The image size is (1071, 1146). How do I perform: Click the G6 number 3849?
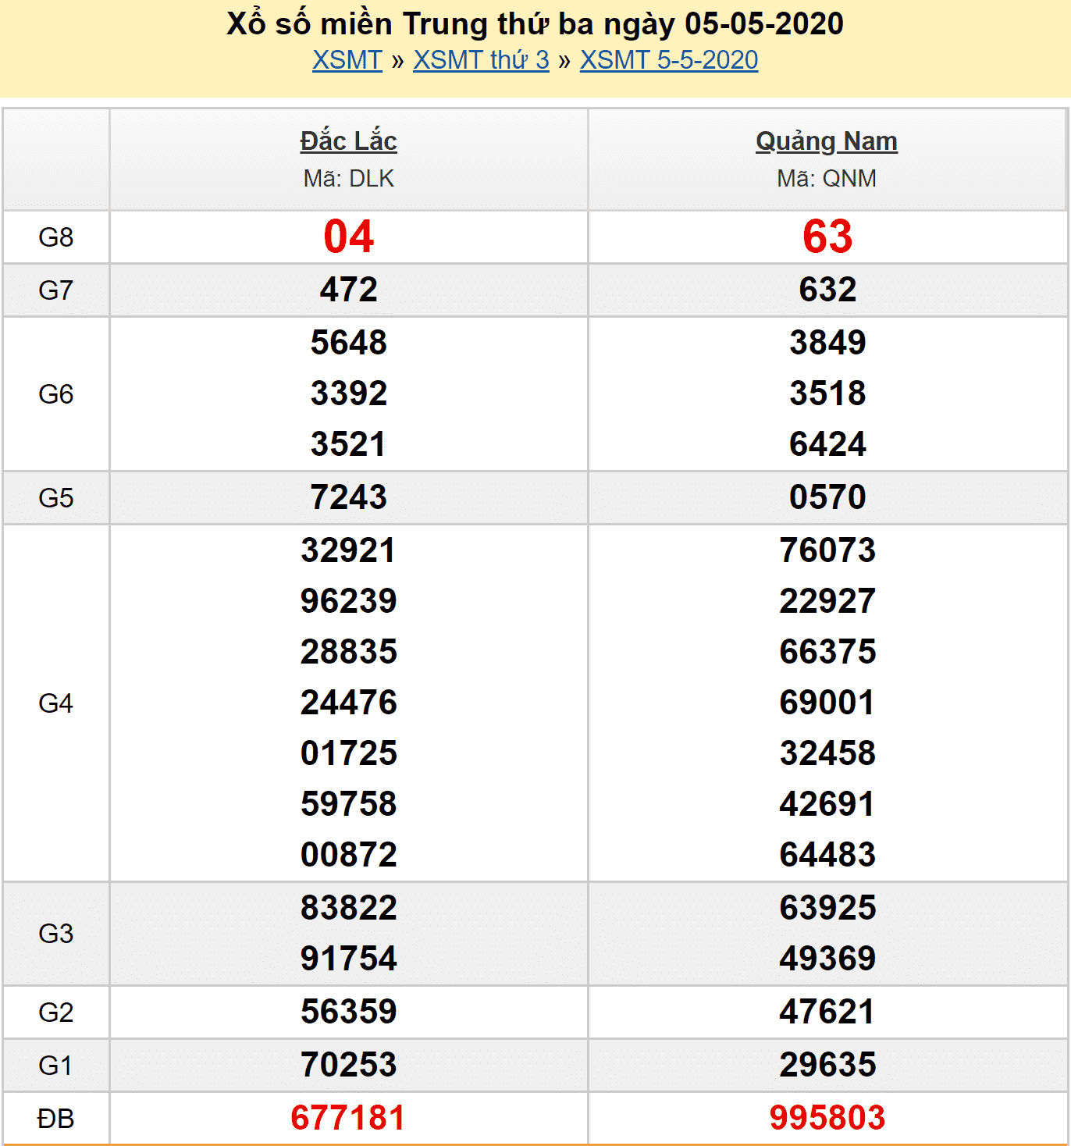(827, 343)
